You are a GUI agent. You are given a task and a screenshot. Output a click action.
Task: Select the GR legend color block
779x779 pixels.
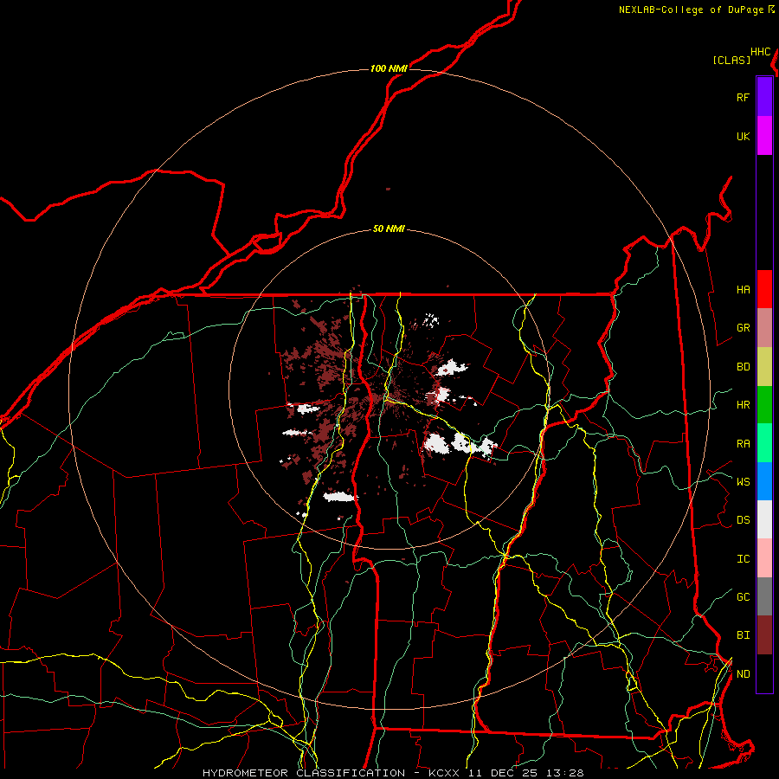tap(764, 327)
